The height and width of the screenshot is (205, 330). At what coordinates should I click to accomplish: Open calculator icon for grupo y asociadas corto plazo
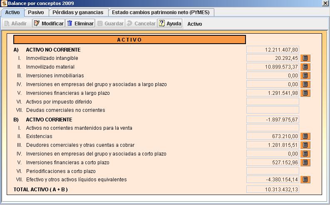pos(305,154)
